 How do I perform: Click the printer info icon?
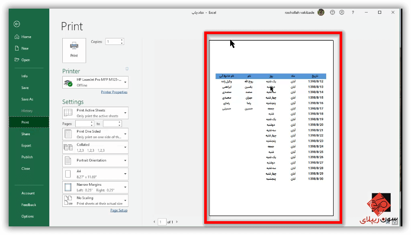pyautogui.click(x=127, y=69)
